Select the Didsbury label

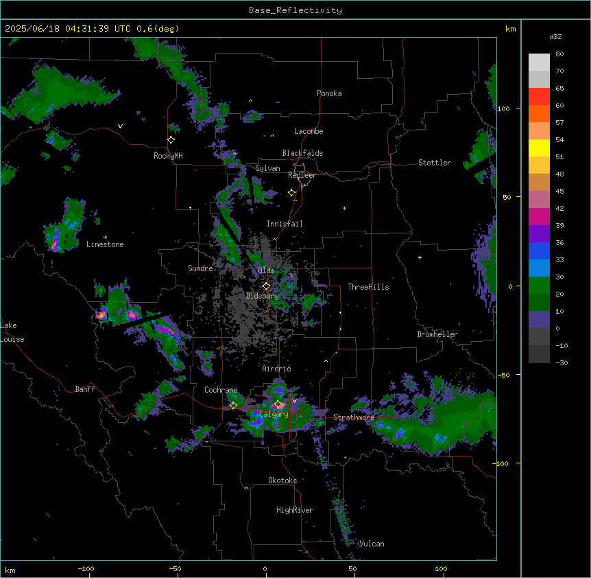[262, 296]
